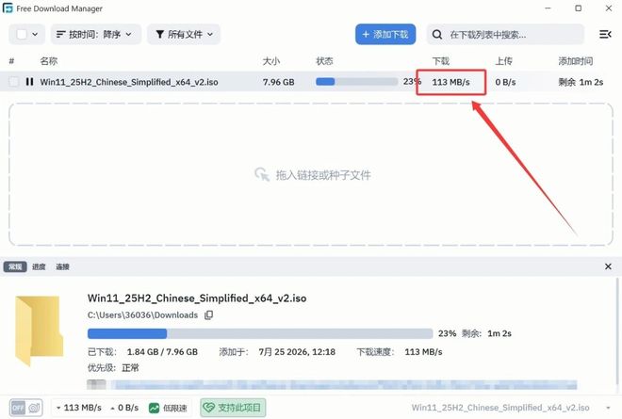
Task: Open the 113 MB/s download speed dropdown in the status bar
Action: coord(78,408)
